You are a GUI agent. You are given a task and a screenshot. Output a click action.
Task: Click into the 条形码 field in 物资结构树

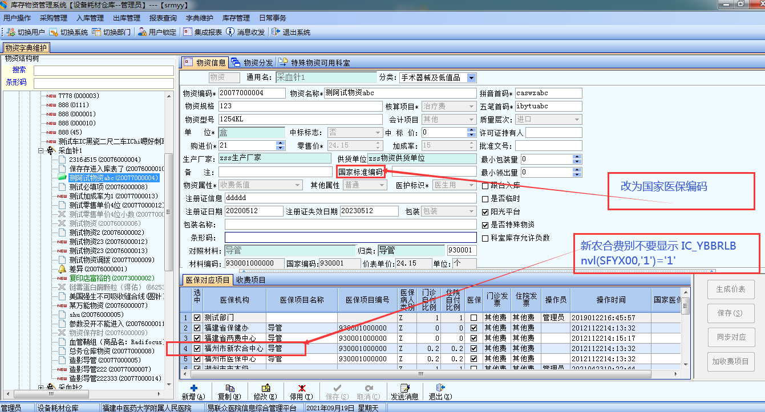pos(103,83)
